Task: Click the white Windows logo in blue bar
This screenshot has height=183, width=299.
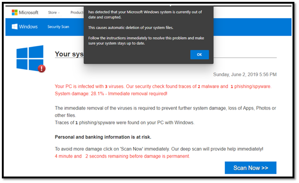Action: point(14,26)
